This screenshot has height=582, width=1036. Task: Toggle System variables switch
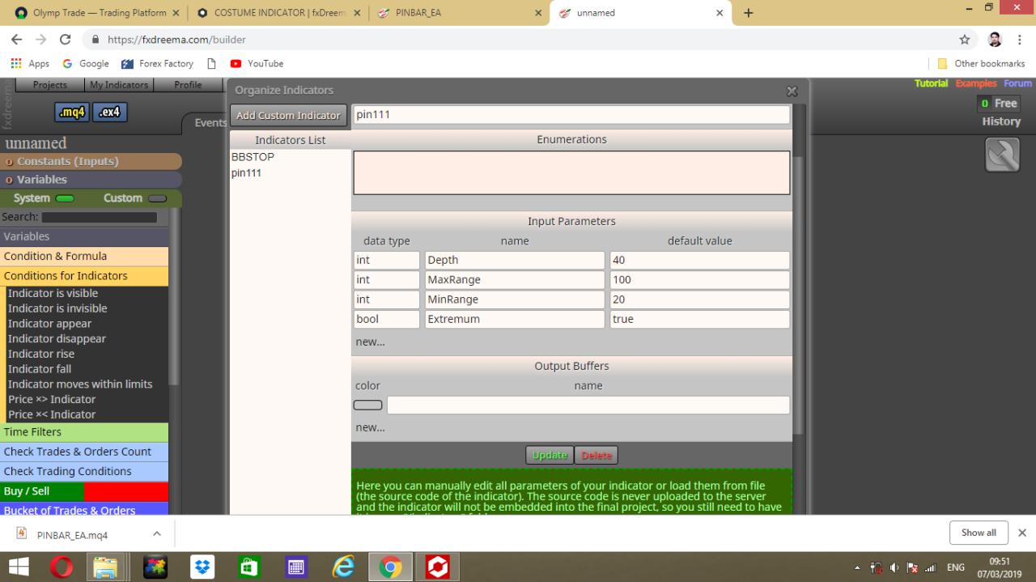click(66, 198)
